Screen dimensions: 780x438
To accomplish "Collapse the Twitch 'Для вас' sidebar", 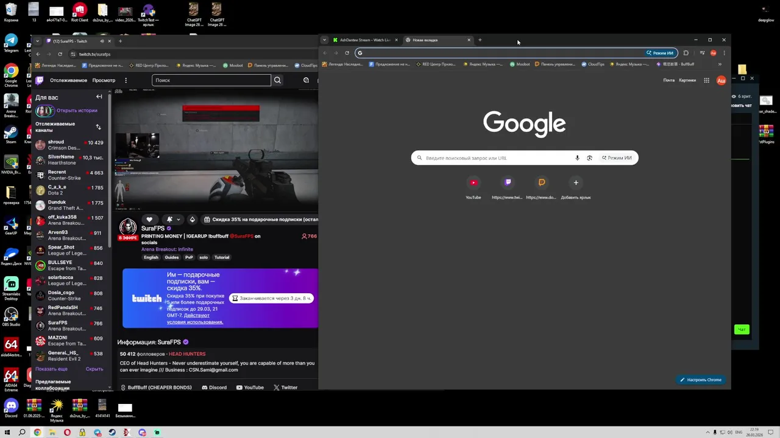I will point(99,97).
